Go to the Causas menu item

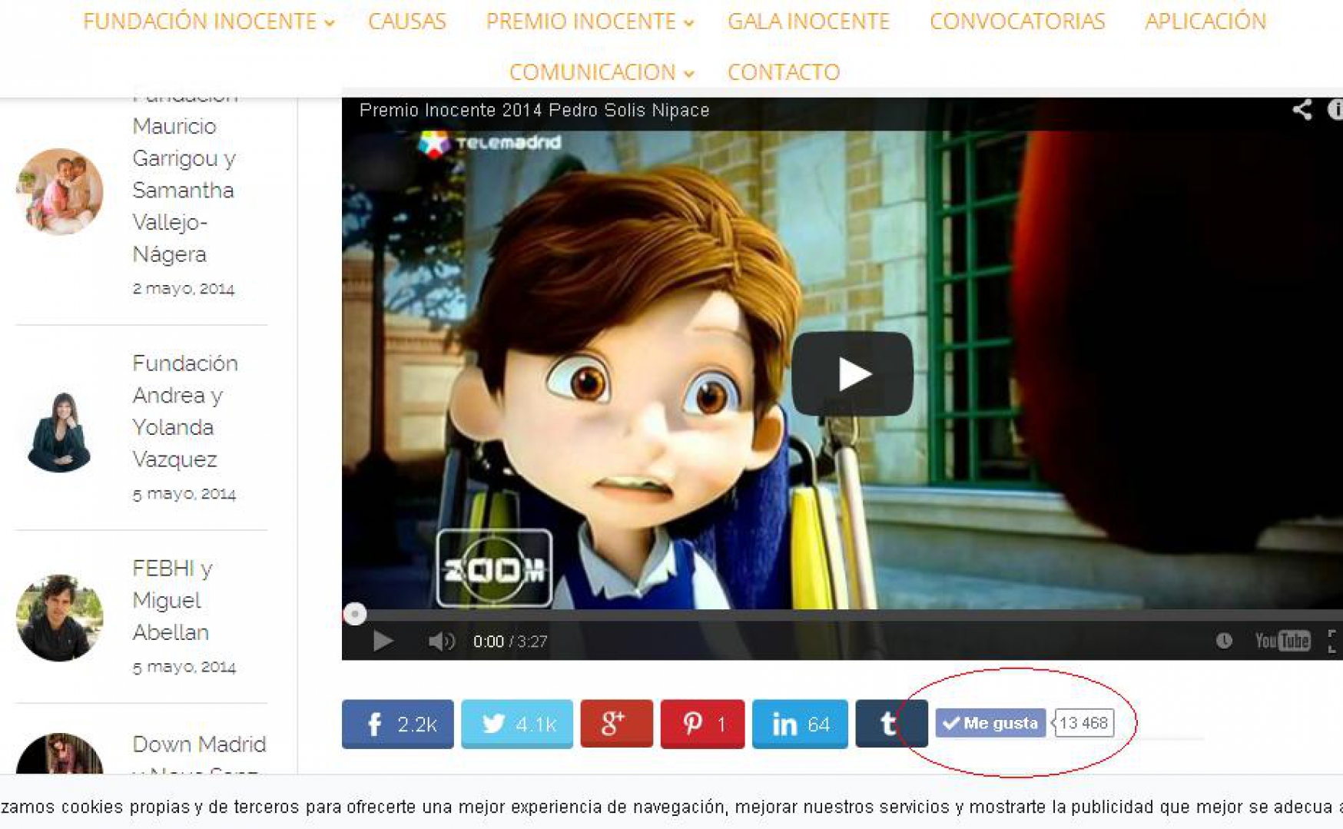(406, 22)
